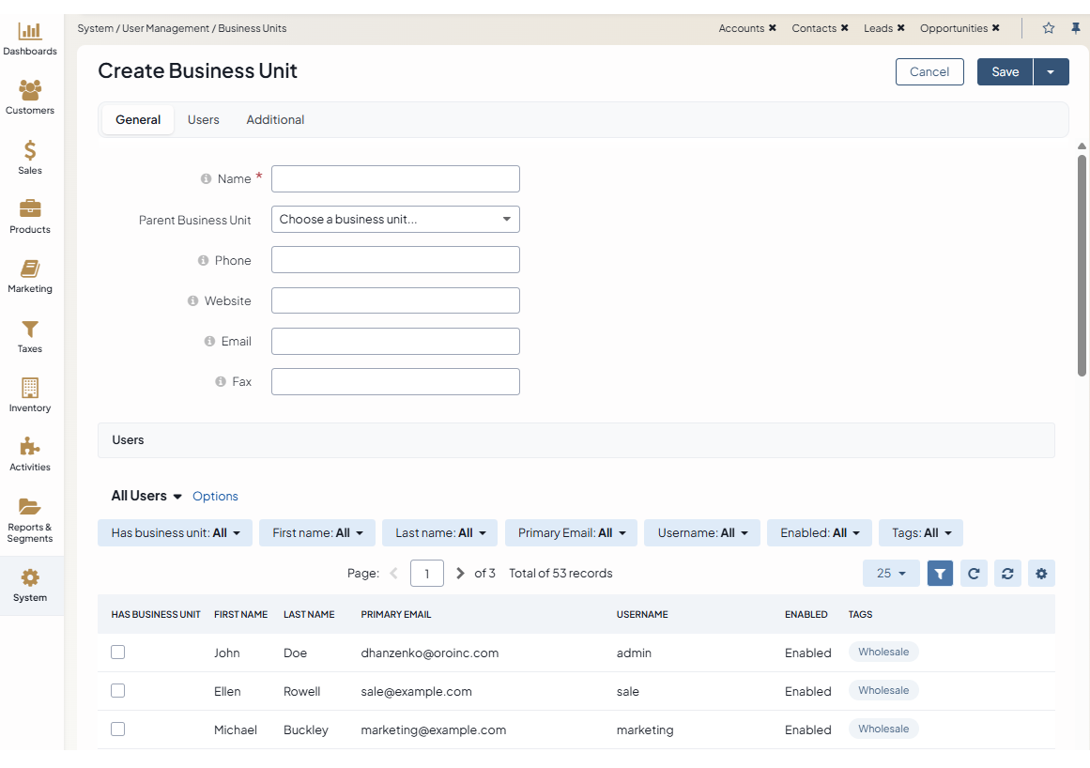Expand the Parent Business Unit dropdown
Image resolution: width=1090 pixels, height=768 pixels.
pyautogui.click(x=395, y=220)
